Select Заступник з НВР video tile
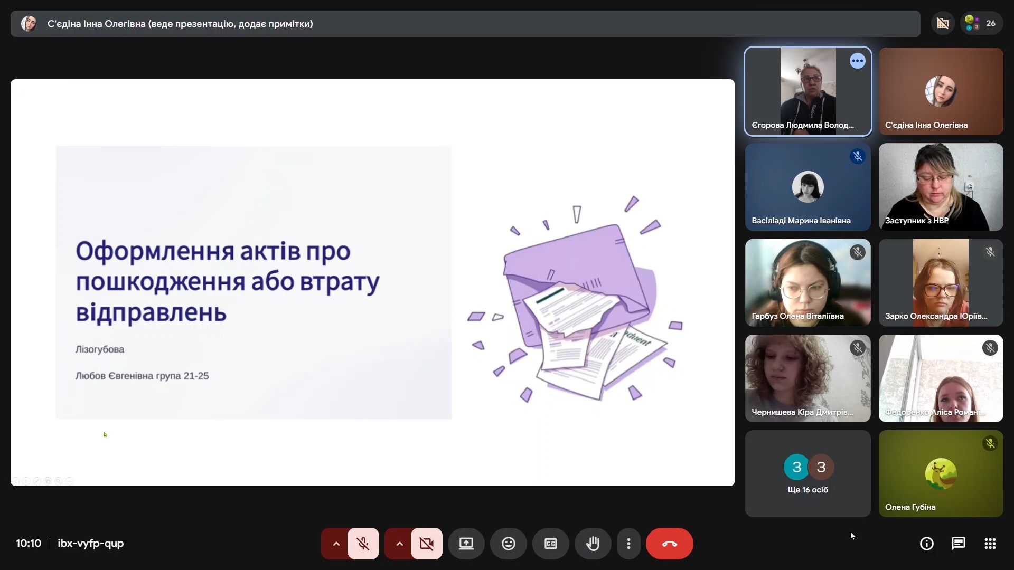1014x570 pixels. pos(941,187)
